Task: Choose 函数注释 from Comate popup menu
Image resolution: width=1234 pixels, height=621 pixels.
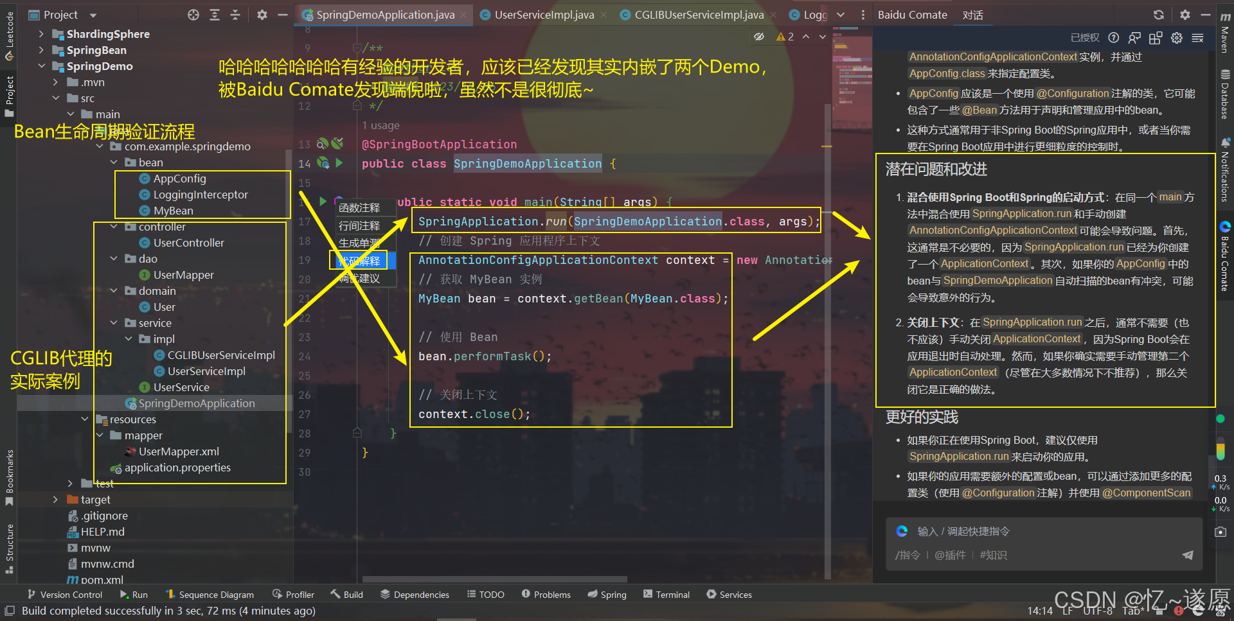Action: click(x=360, y=207)
